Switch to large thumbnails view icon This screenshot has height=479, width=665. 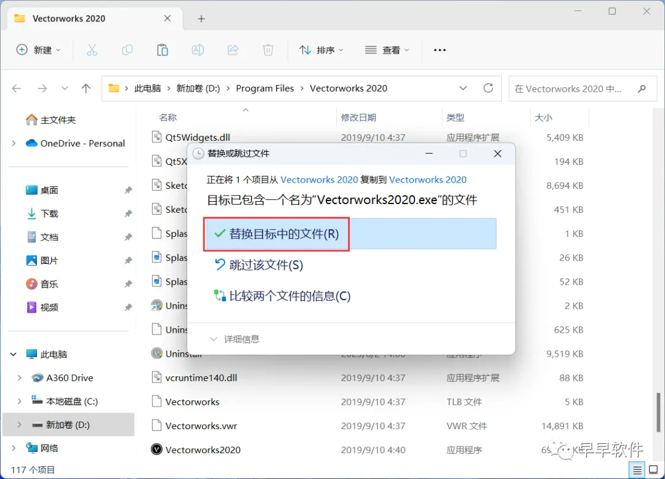[x=653, y=470]
